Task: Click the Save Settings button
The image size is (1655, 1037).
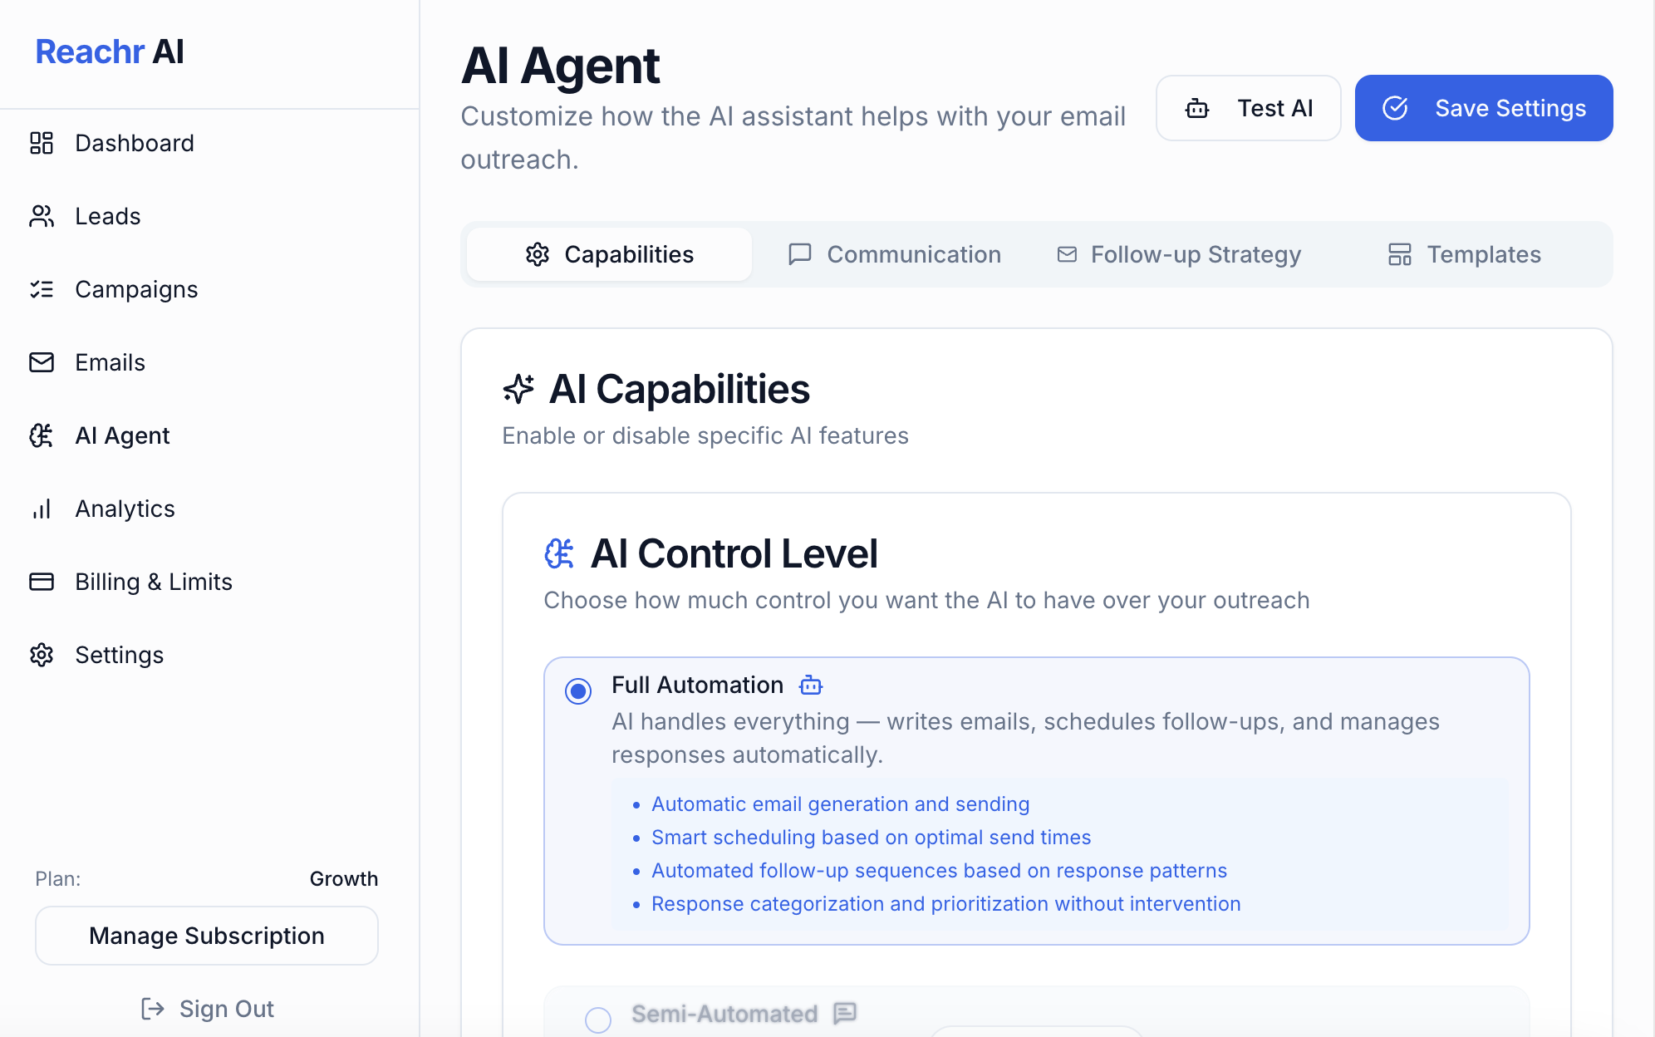Action: point(1483,108)
